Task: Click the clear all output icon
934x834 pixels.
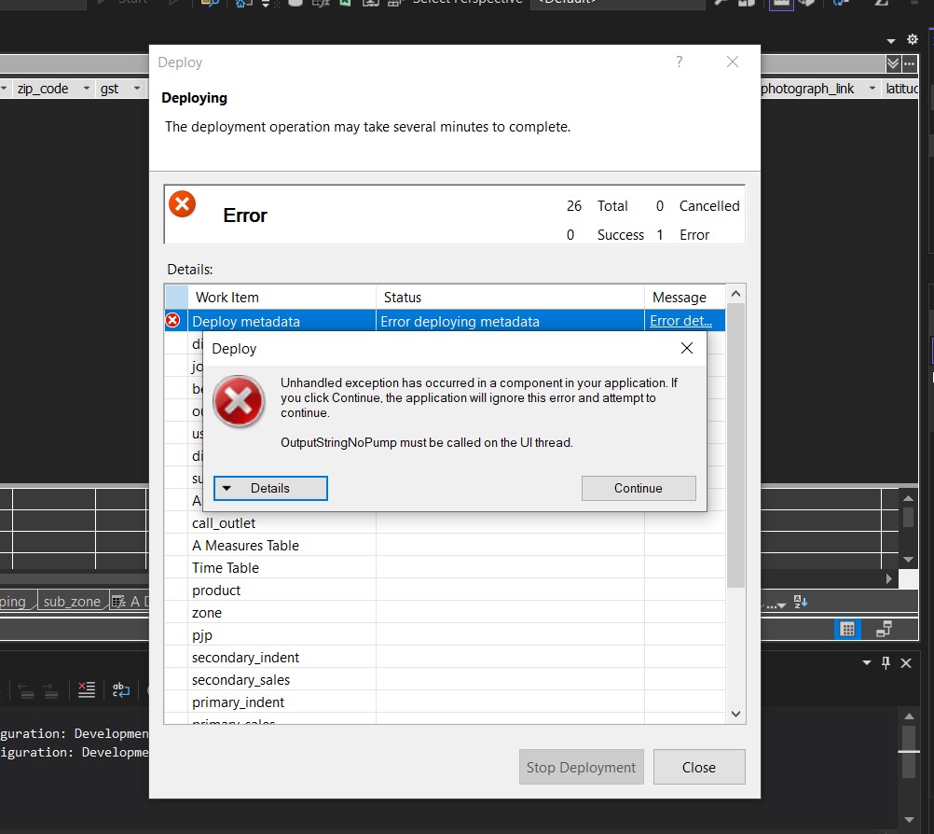Action: pos(87,689)
